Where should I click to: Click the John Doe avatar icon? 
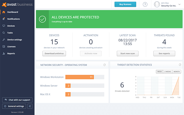(157, 4)
